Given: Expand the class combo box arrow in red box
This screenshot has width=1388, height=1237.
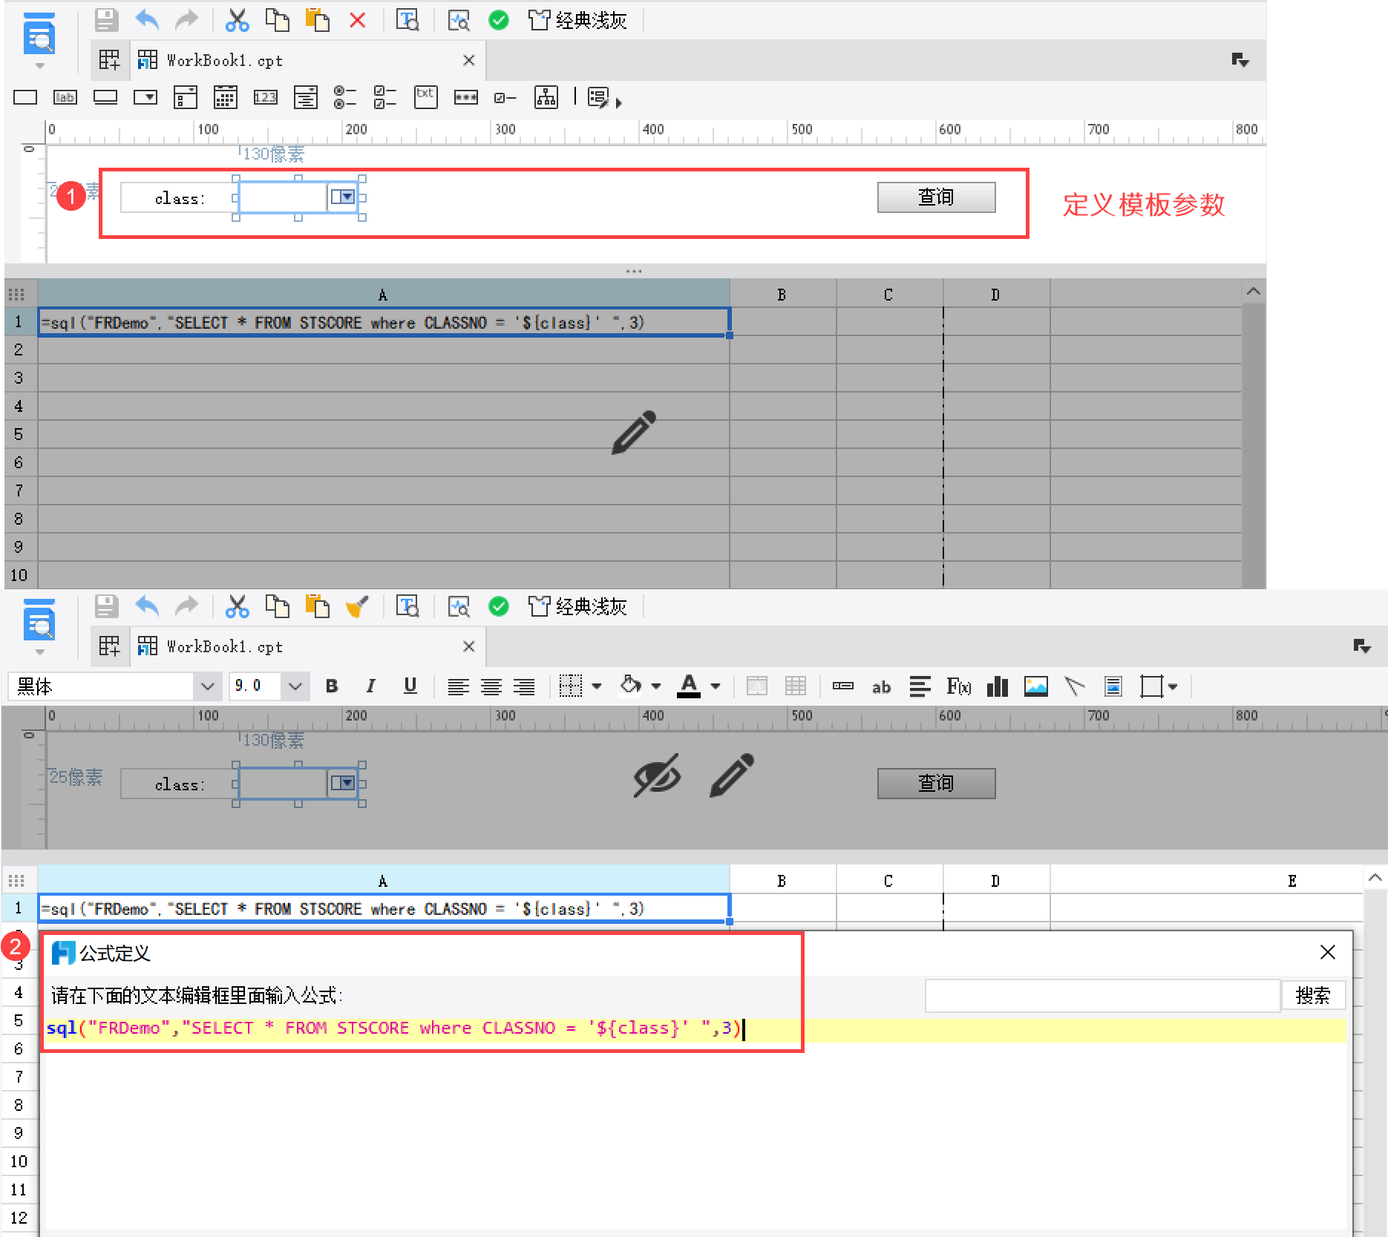Looking at the screenshot, I should coord(342,197).
